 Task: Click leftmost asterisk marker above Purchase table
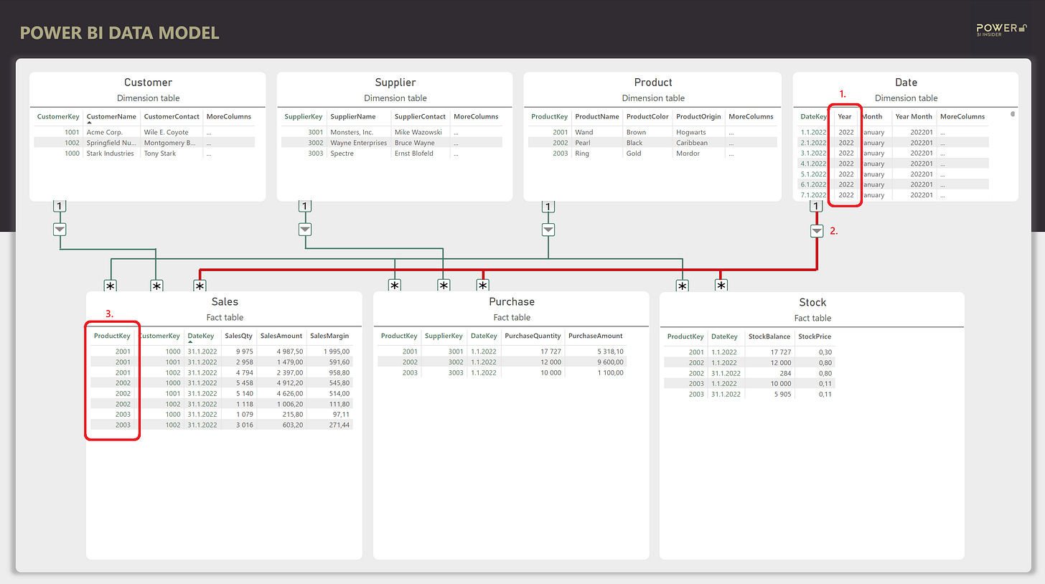point(395,286)
